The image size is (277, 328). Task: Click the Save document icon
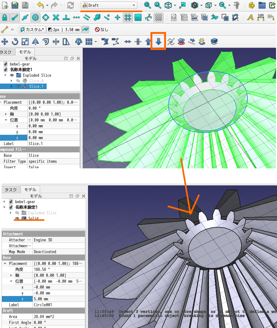click(25, 5)
